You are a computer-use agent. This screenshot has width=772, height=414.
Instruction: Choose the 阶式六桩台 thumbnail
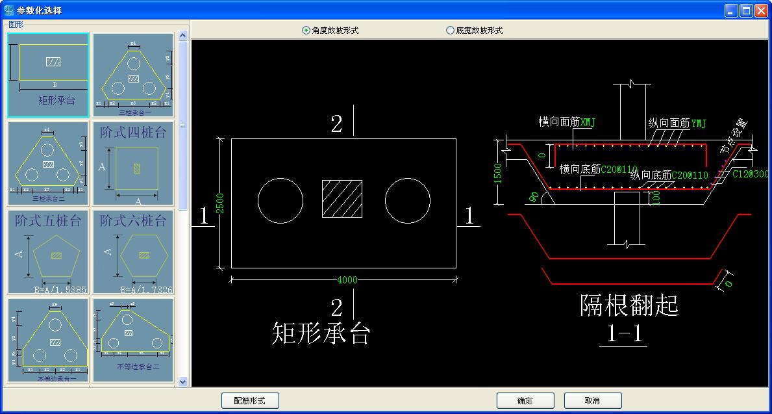coord(133,252)
